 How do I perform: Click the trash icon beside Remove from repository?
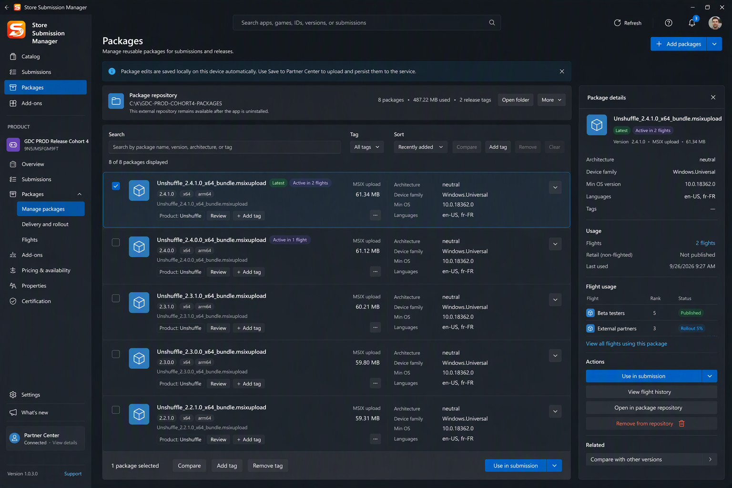pos(681,424)
